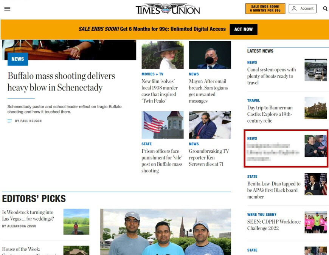Click the lead story hands photo
Image resolution: width=329 pixels, height=255 pixels.
pos(69,50)
